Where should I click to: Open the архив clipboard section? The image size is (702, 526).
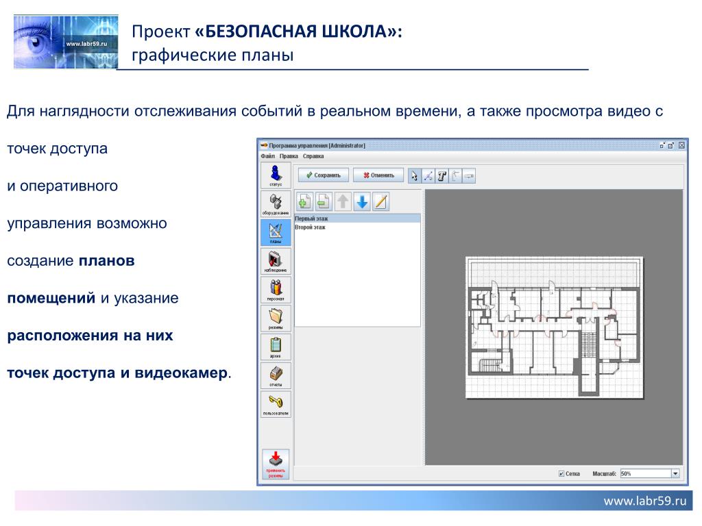pos(276,347)
